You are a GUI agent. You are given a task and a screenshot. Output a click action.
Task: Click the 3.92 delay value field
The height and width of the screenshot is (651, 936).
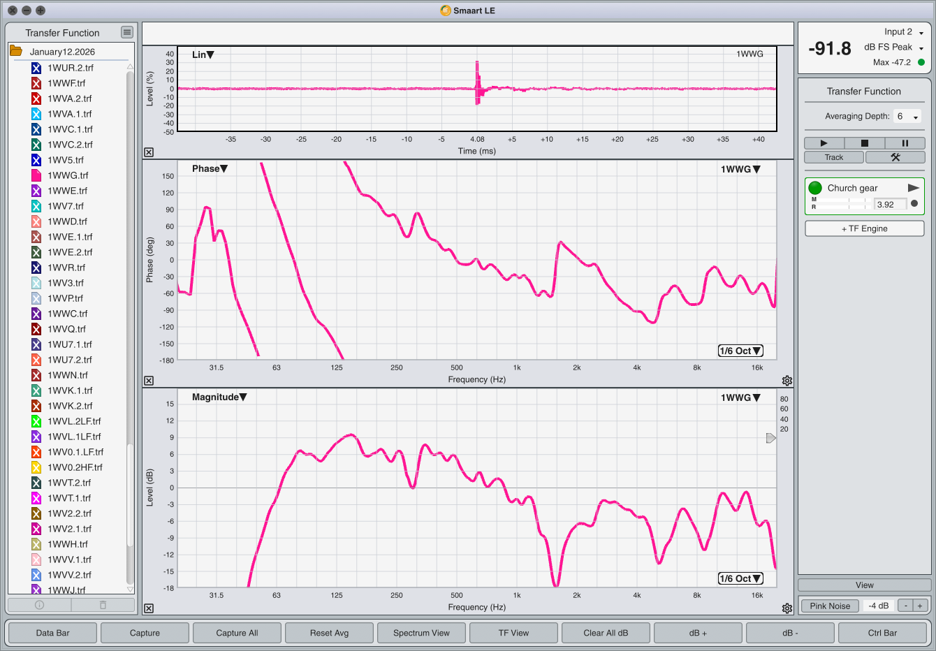[x=889, y=205]
